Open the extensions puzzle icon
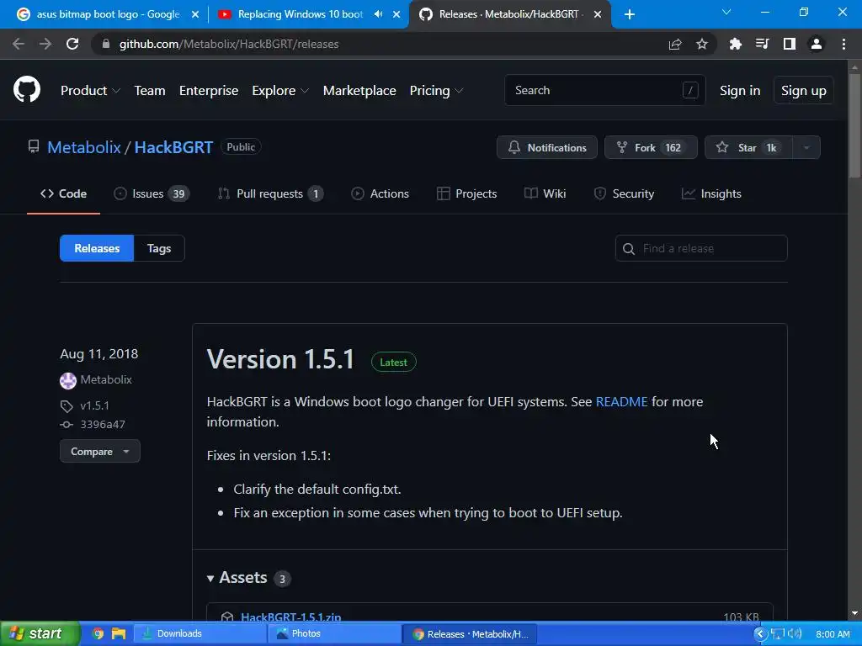The width and height of the screenshot is (862, 646). click(x=736, y=44)
